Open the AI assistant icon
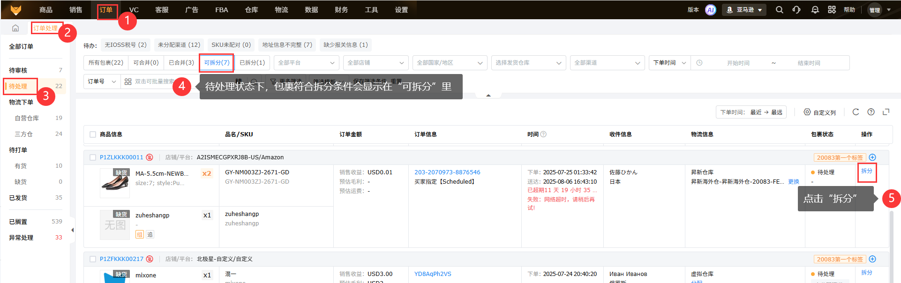Image resolution: width=901 pixels, height=283 pixels. (x=710, y=10)
